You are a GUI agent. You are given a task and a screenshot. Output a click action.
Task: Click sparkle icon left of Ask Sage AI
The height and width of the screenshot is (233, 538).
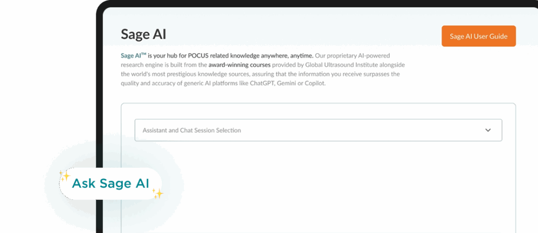pyautogui.click(x=65, y=176)
